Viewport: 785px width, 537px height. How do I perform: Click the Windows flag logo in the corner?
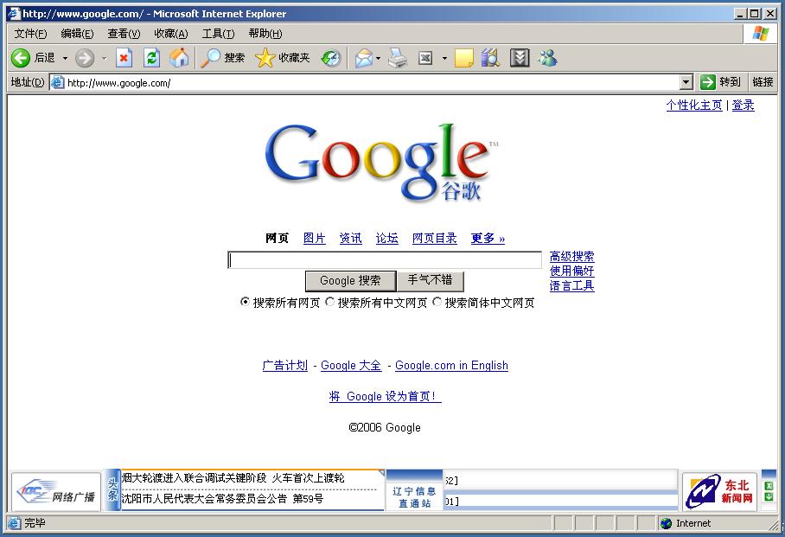click(761, 34)
